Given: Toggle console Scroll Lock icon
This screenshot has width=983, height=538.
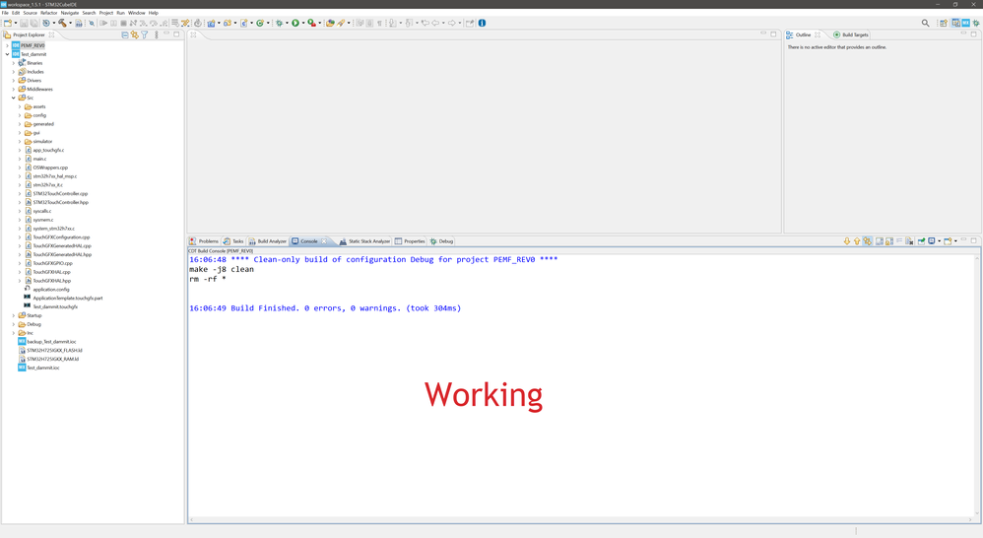Looking at the screenshot, I should (x=889, y=240).
